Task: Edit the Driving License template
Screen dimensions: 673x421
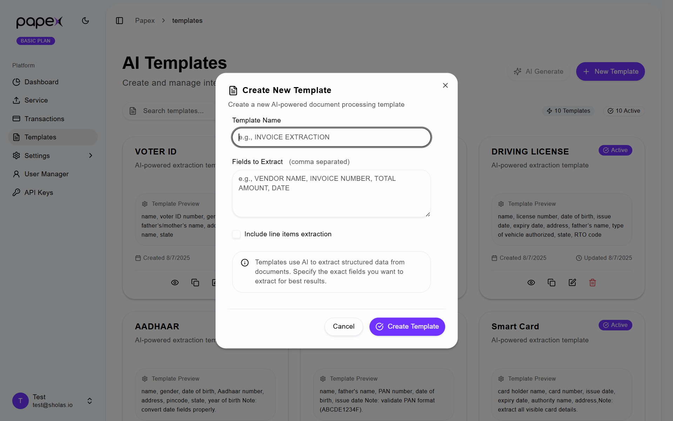Action: pos(572,283)
